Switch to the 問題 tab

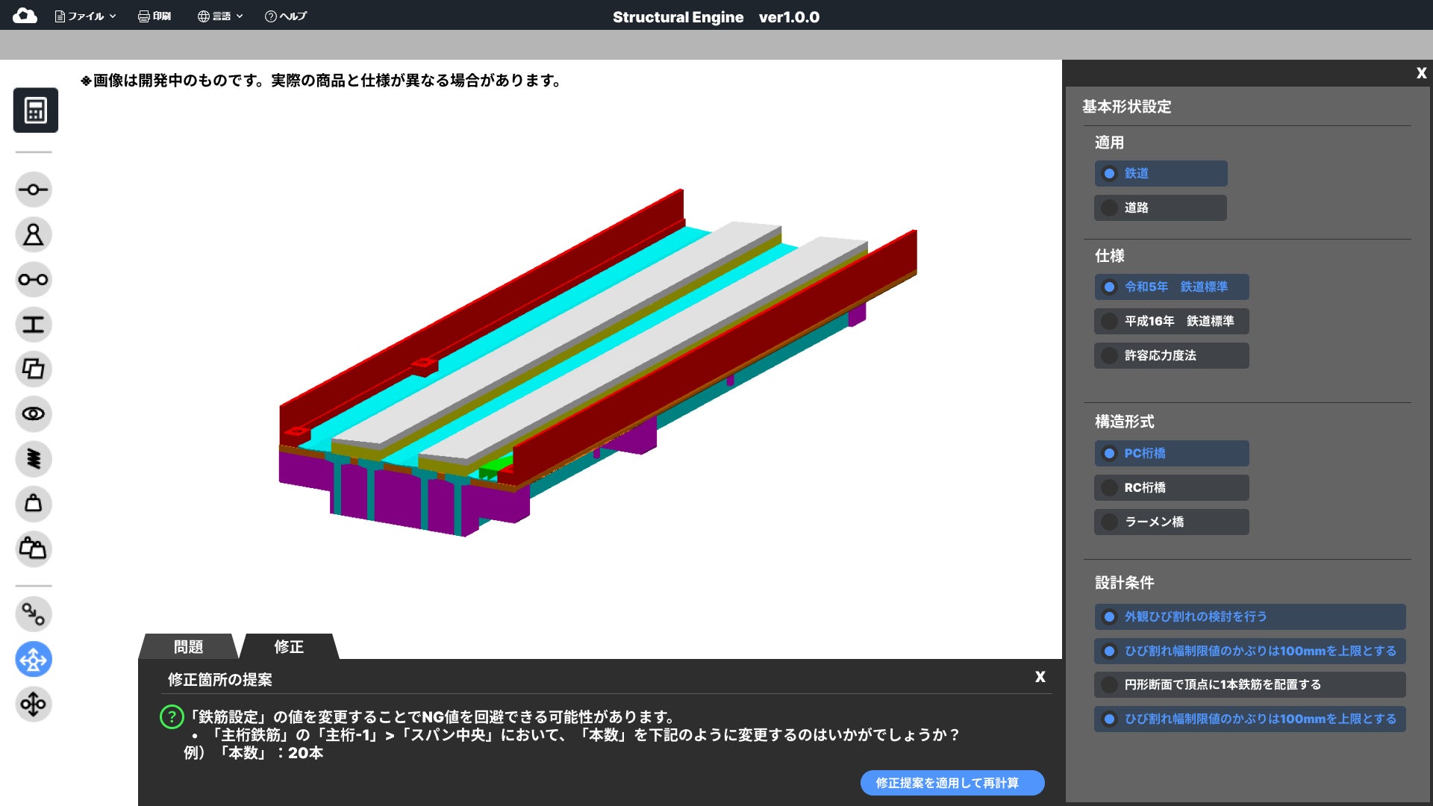click(188, 647)
